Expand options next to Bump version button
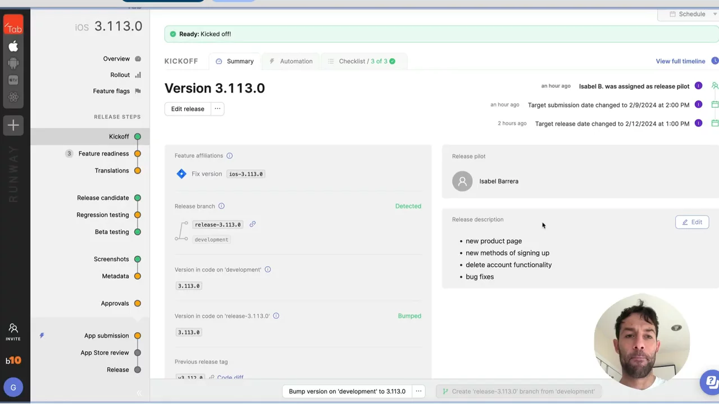This screenshot has height=404, width=719. tap(418, 392)
